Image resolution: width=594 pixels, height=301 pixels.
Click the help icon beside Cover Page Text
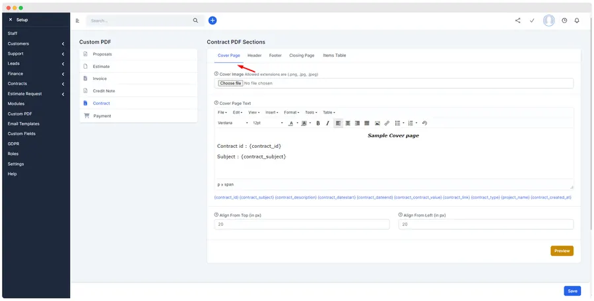(x=216, y=103)
